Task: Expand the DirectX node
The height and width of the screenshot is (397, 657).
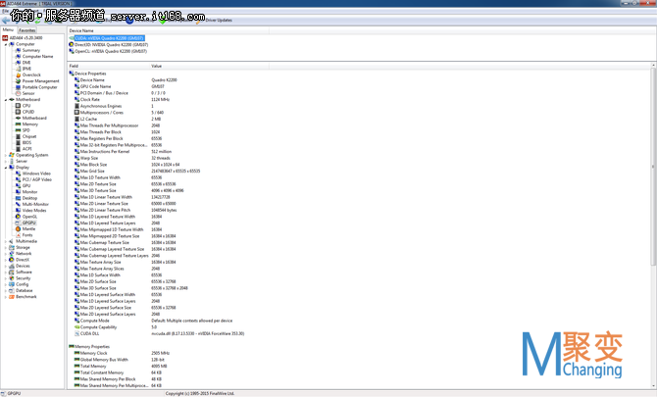Action: [6, 260]
